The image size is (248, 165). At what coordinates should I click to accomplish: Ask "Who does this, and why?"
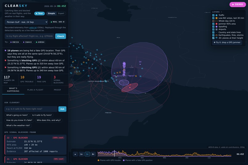click(49, 120)
